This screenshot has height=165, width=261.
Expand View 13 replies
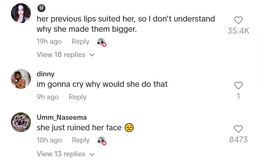(66, 154)
